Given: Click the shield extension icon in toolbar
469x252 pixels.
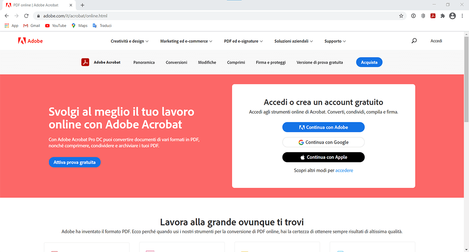Looking at the screenshot, I should [x=423, y=16].
